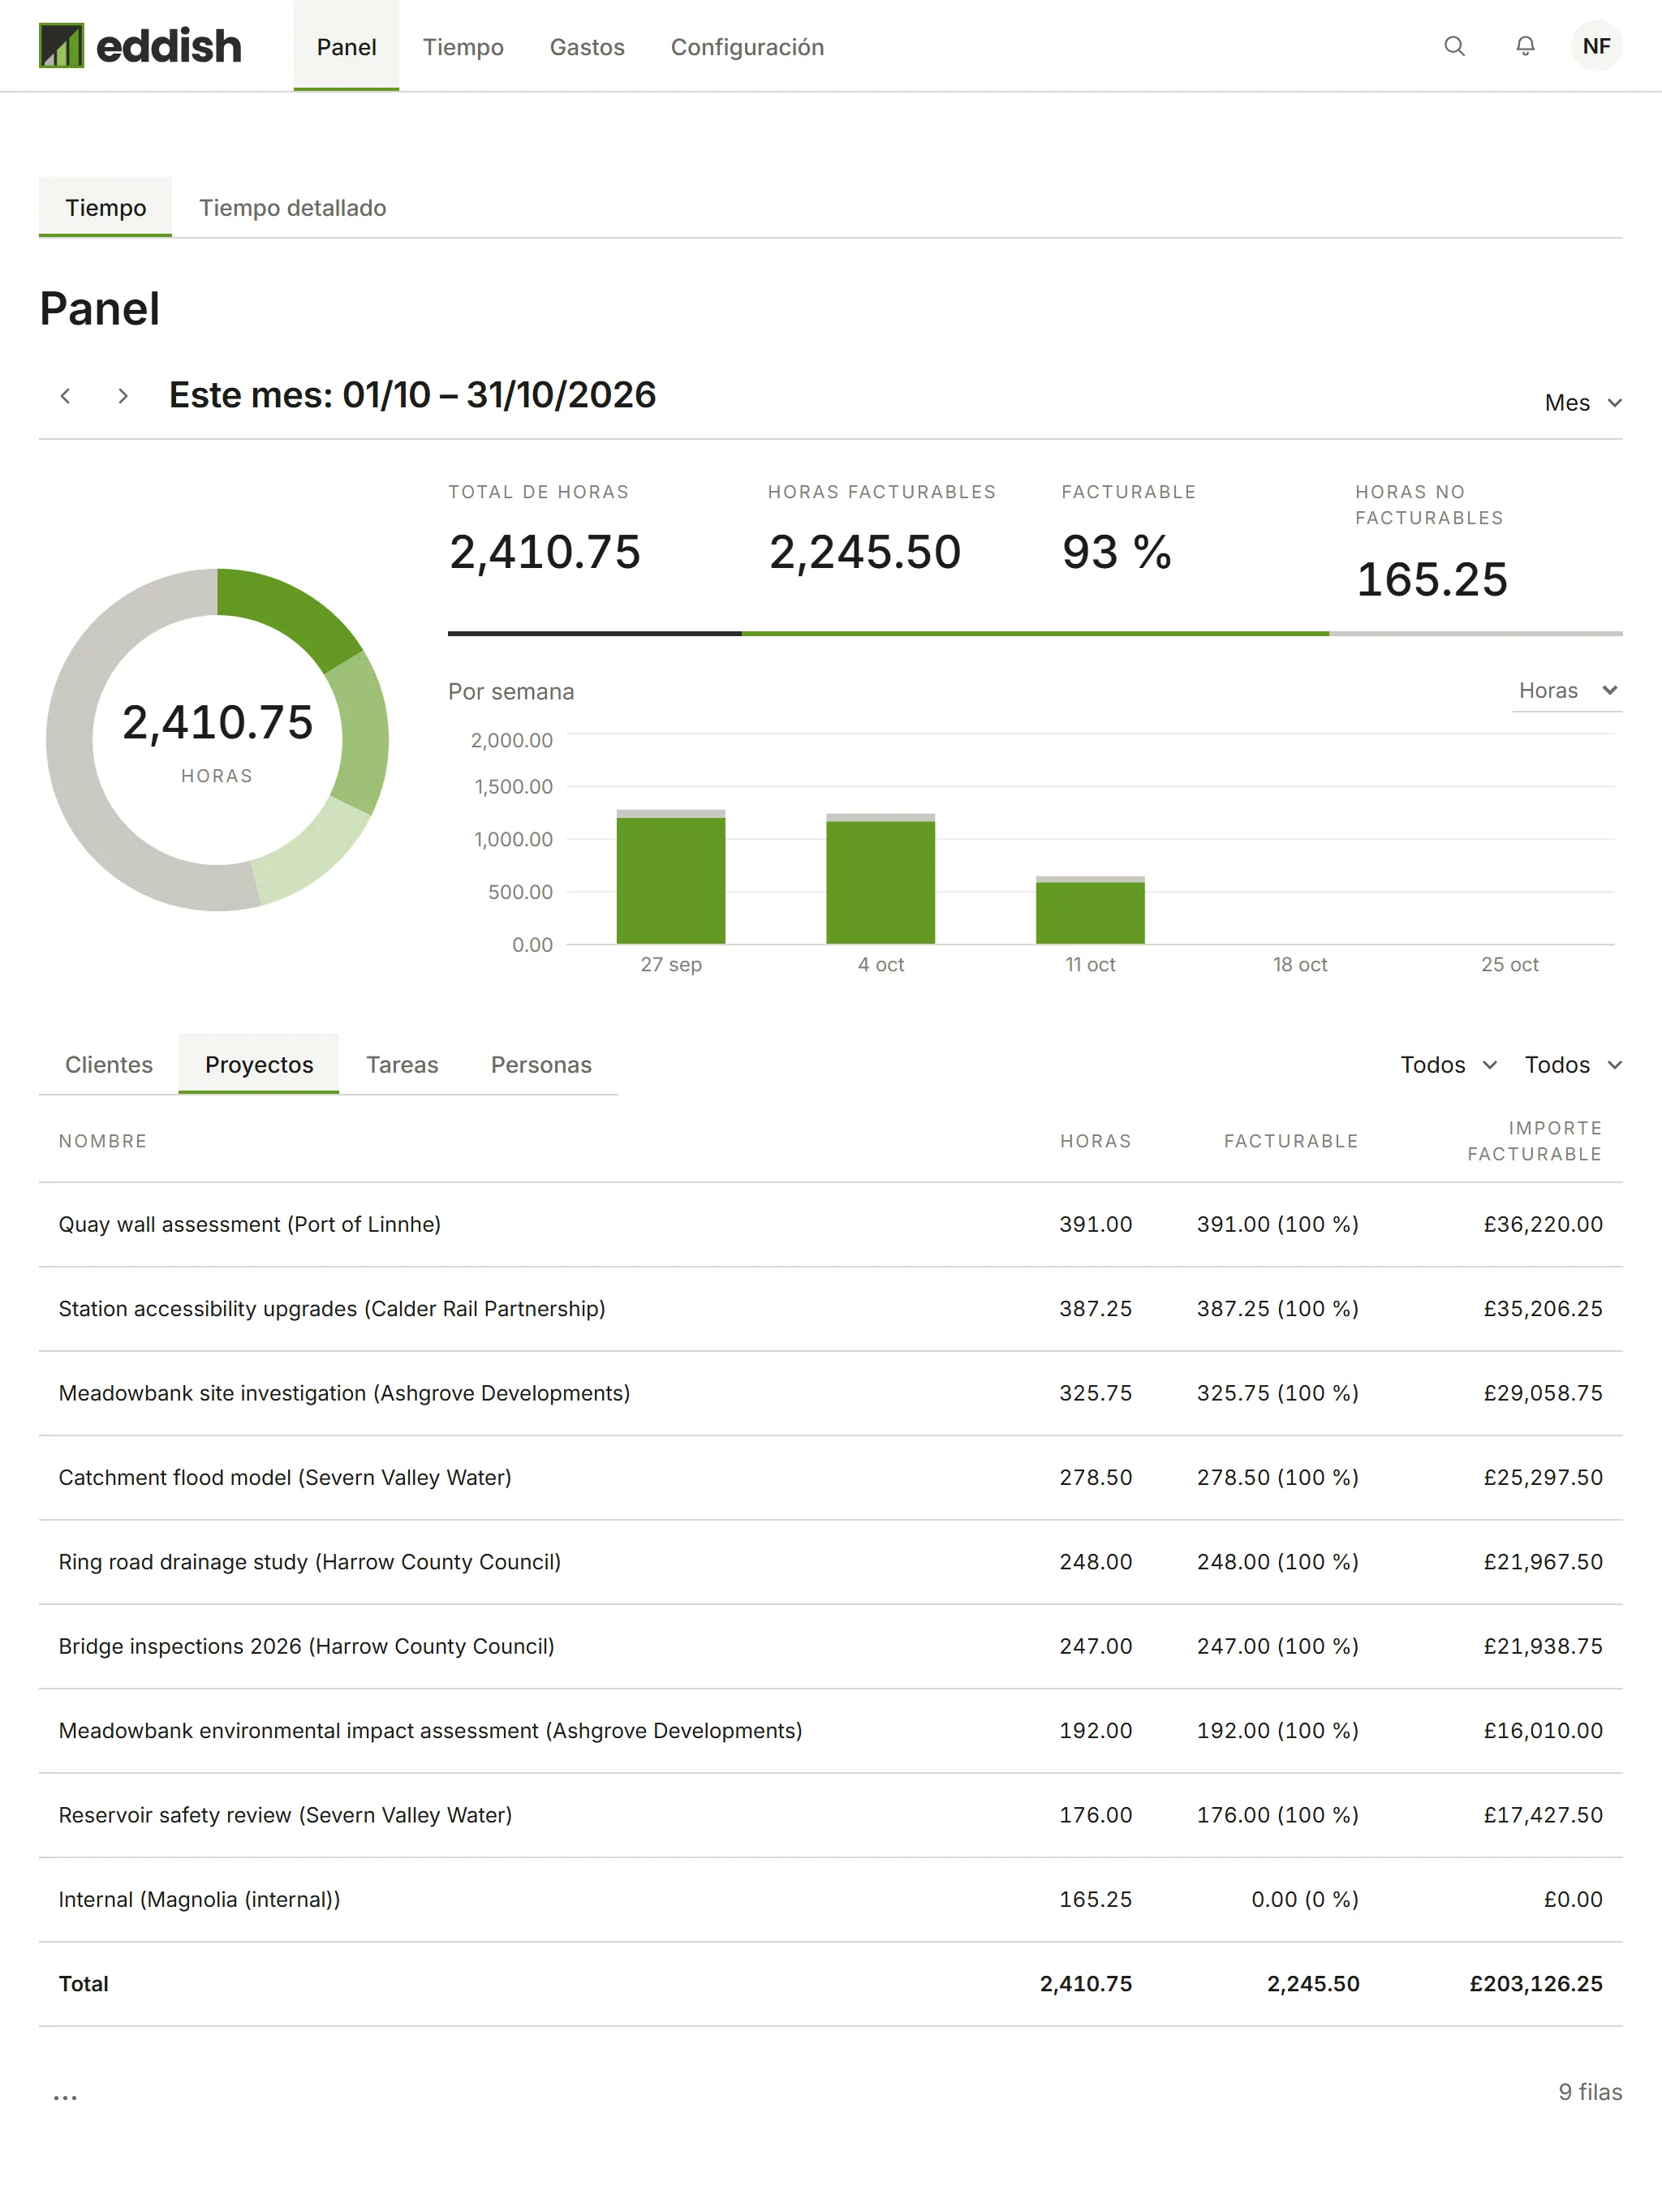Open the NF user avatar menu

click(1596, 46)
